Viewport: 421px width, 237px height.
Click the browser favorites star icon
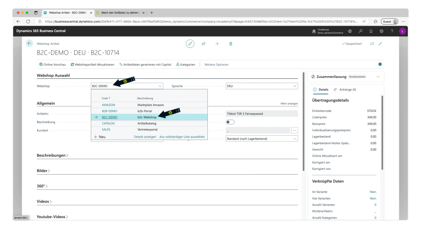tap(376, 21)
